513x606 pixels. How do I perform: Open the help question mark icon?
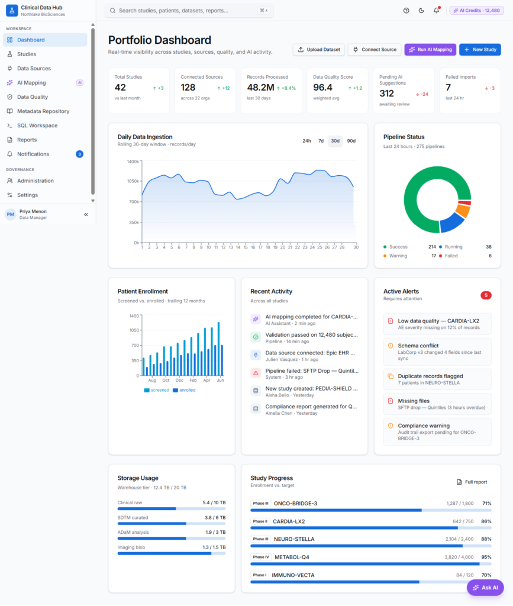click(x=406, y=11)
